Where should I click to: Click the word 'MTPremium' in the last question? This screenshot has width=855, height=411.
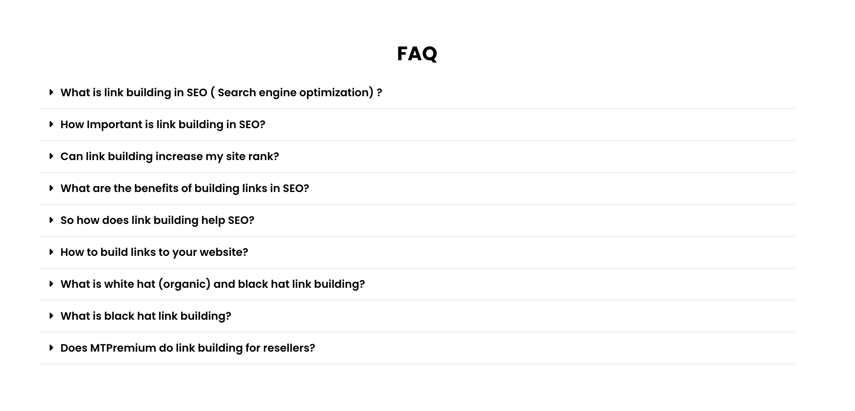click(x=123, y=348)
